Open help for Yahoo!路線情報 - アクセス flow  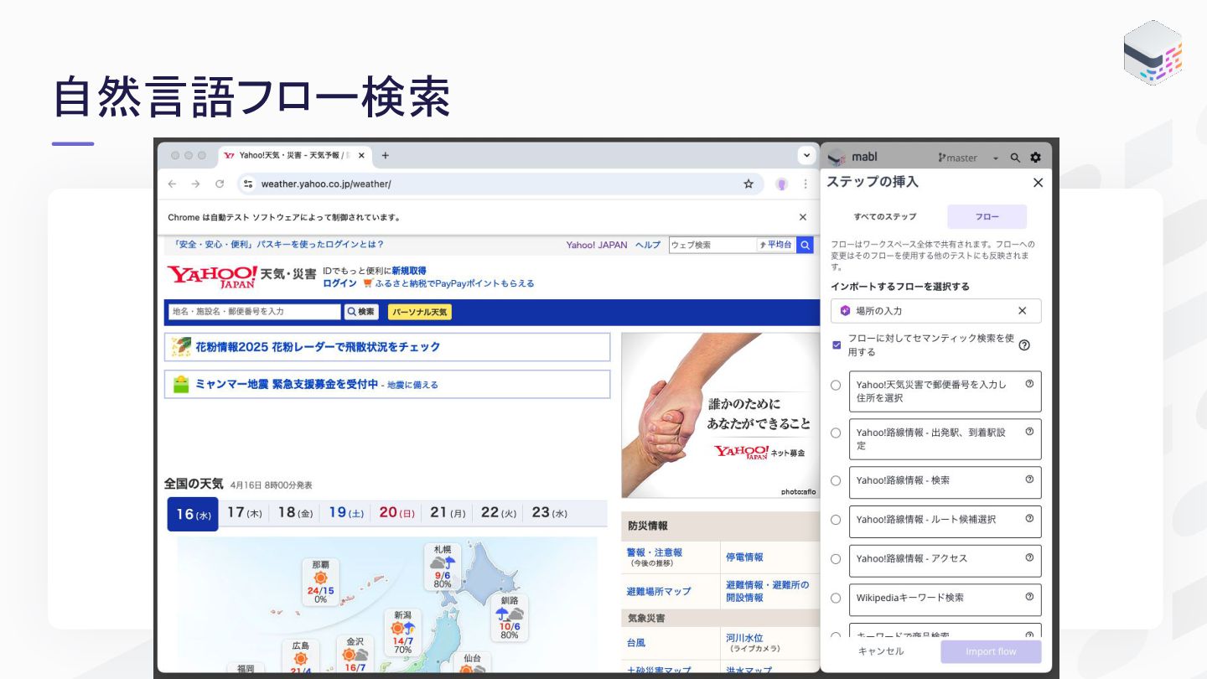(1029, 558)
